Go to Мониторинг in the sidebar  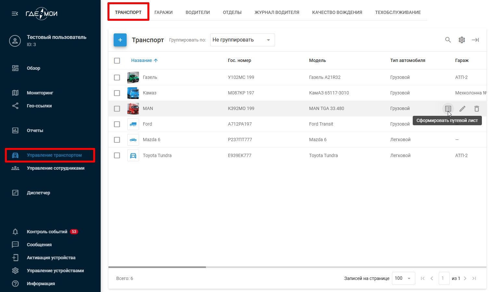(x=40, y=93)
